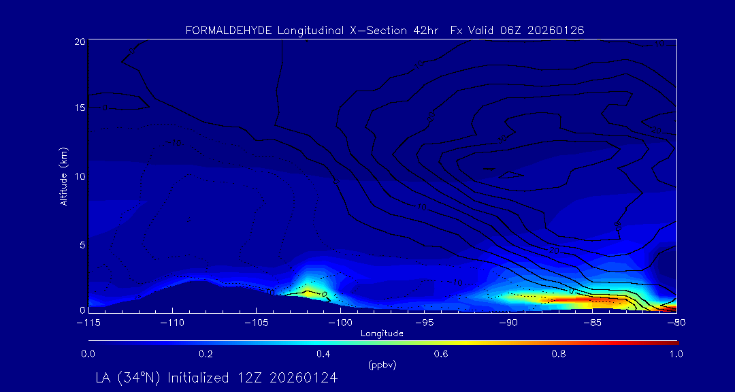Click longitude tick label -115
The image size is (735, 392).
[x=88, y=323]
